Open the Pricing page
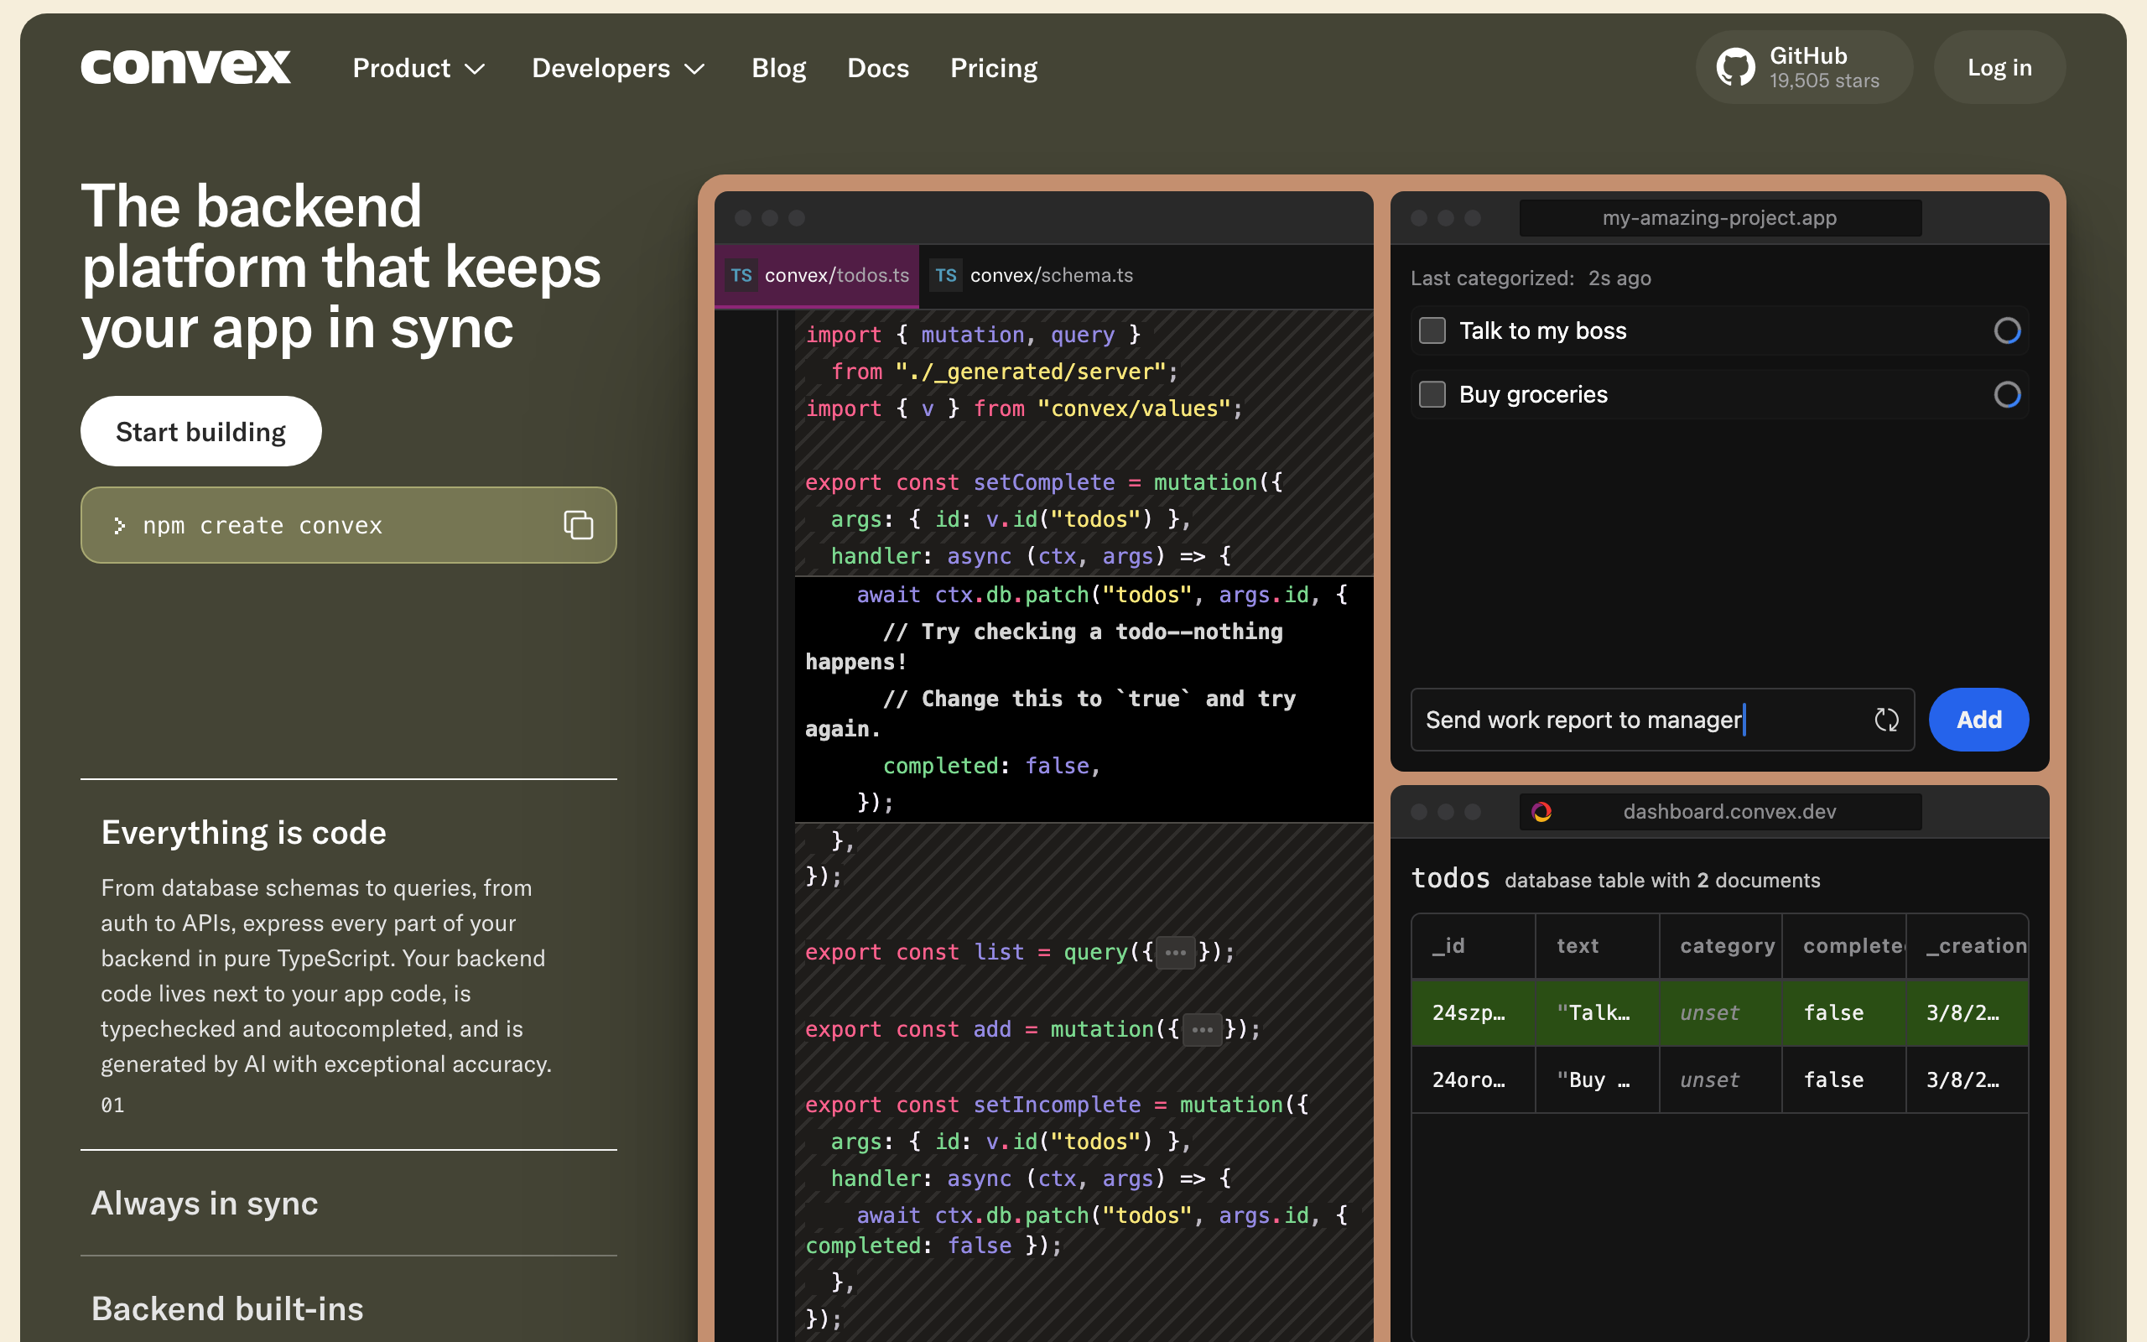 pyautogui.click(x=993, y=68)
